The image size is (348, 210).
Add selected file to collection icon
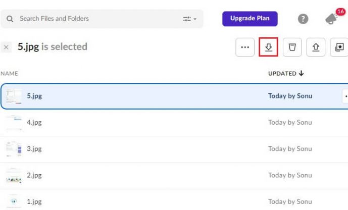[x=339, y=47]
